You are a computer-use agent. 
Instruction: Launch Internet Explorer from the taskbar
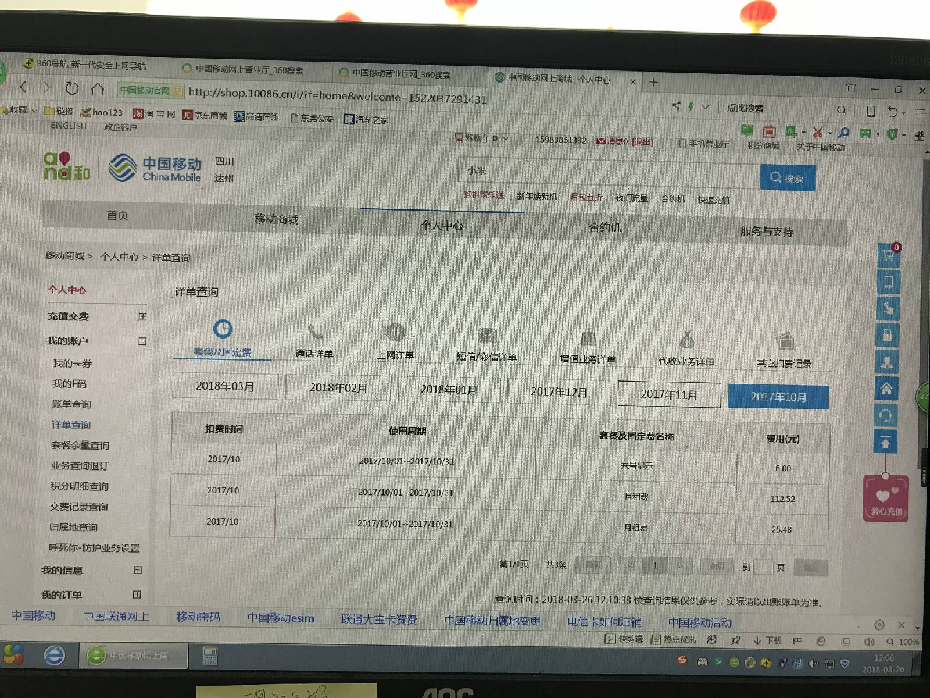(x=54, y=656)
